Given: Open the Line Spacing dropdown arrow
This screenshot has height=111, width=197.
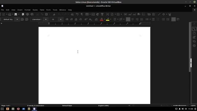Looking at the screenshot, I should (x=150, y=19).
